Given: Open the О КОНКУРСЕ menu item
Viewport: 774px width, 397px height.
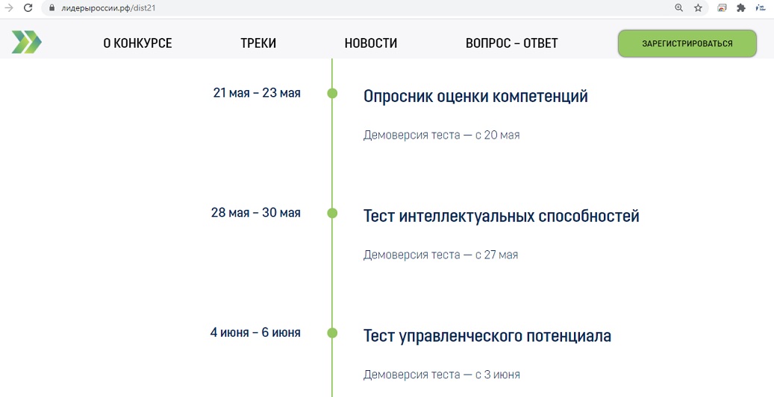Looking at the screenshot, I should (x=137, y=43).
